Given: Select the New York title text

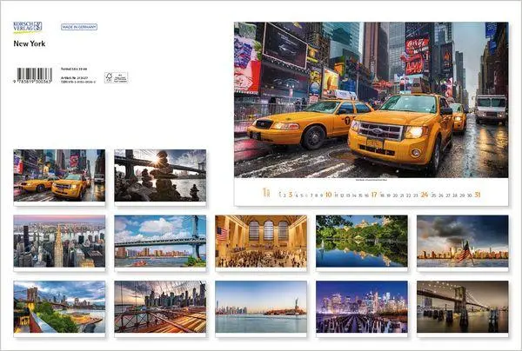Looking at the screenshot, I should [30, 43].
